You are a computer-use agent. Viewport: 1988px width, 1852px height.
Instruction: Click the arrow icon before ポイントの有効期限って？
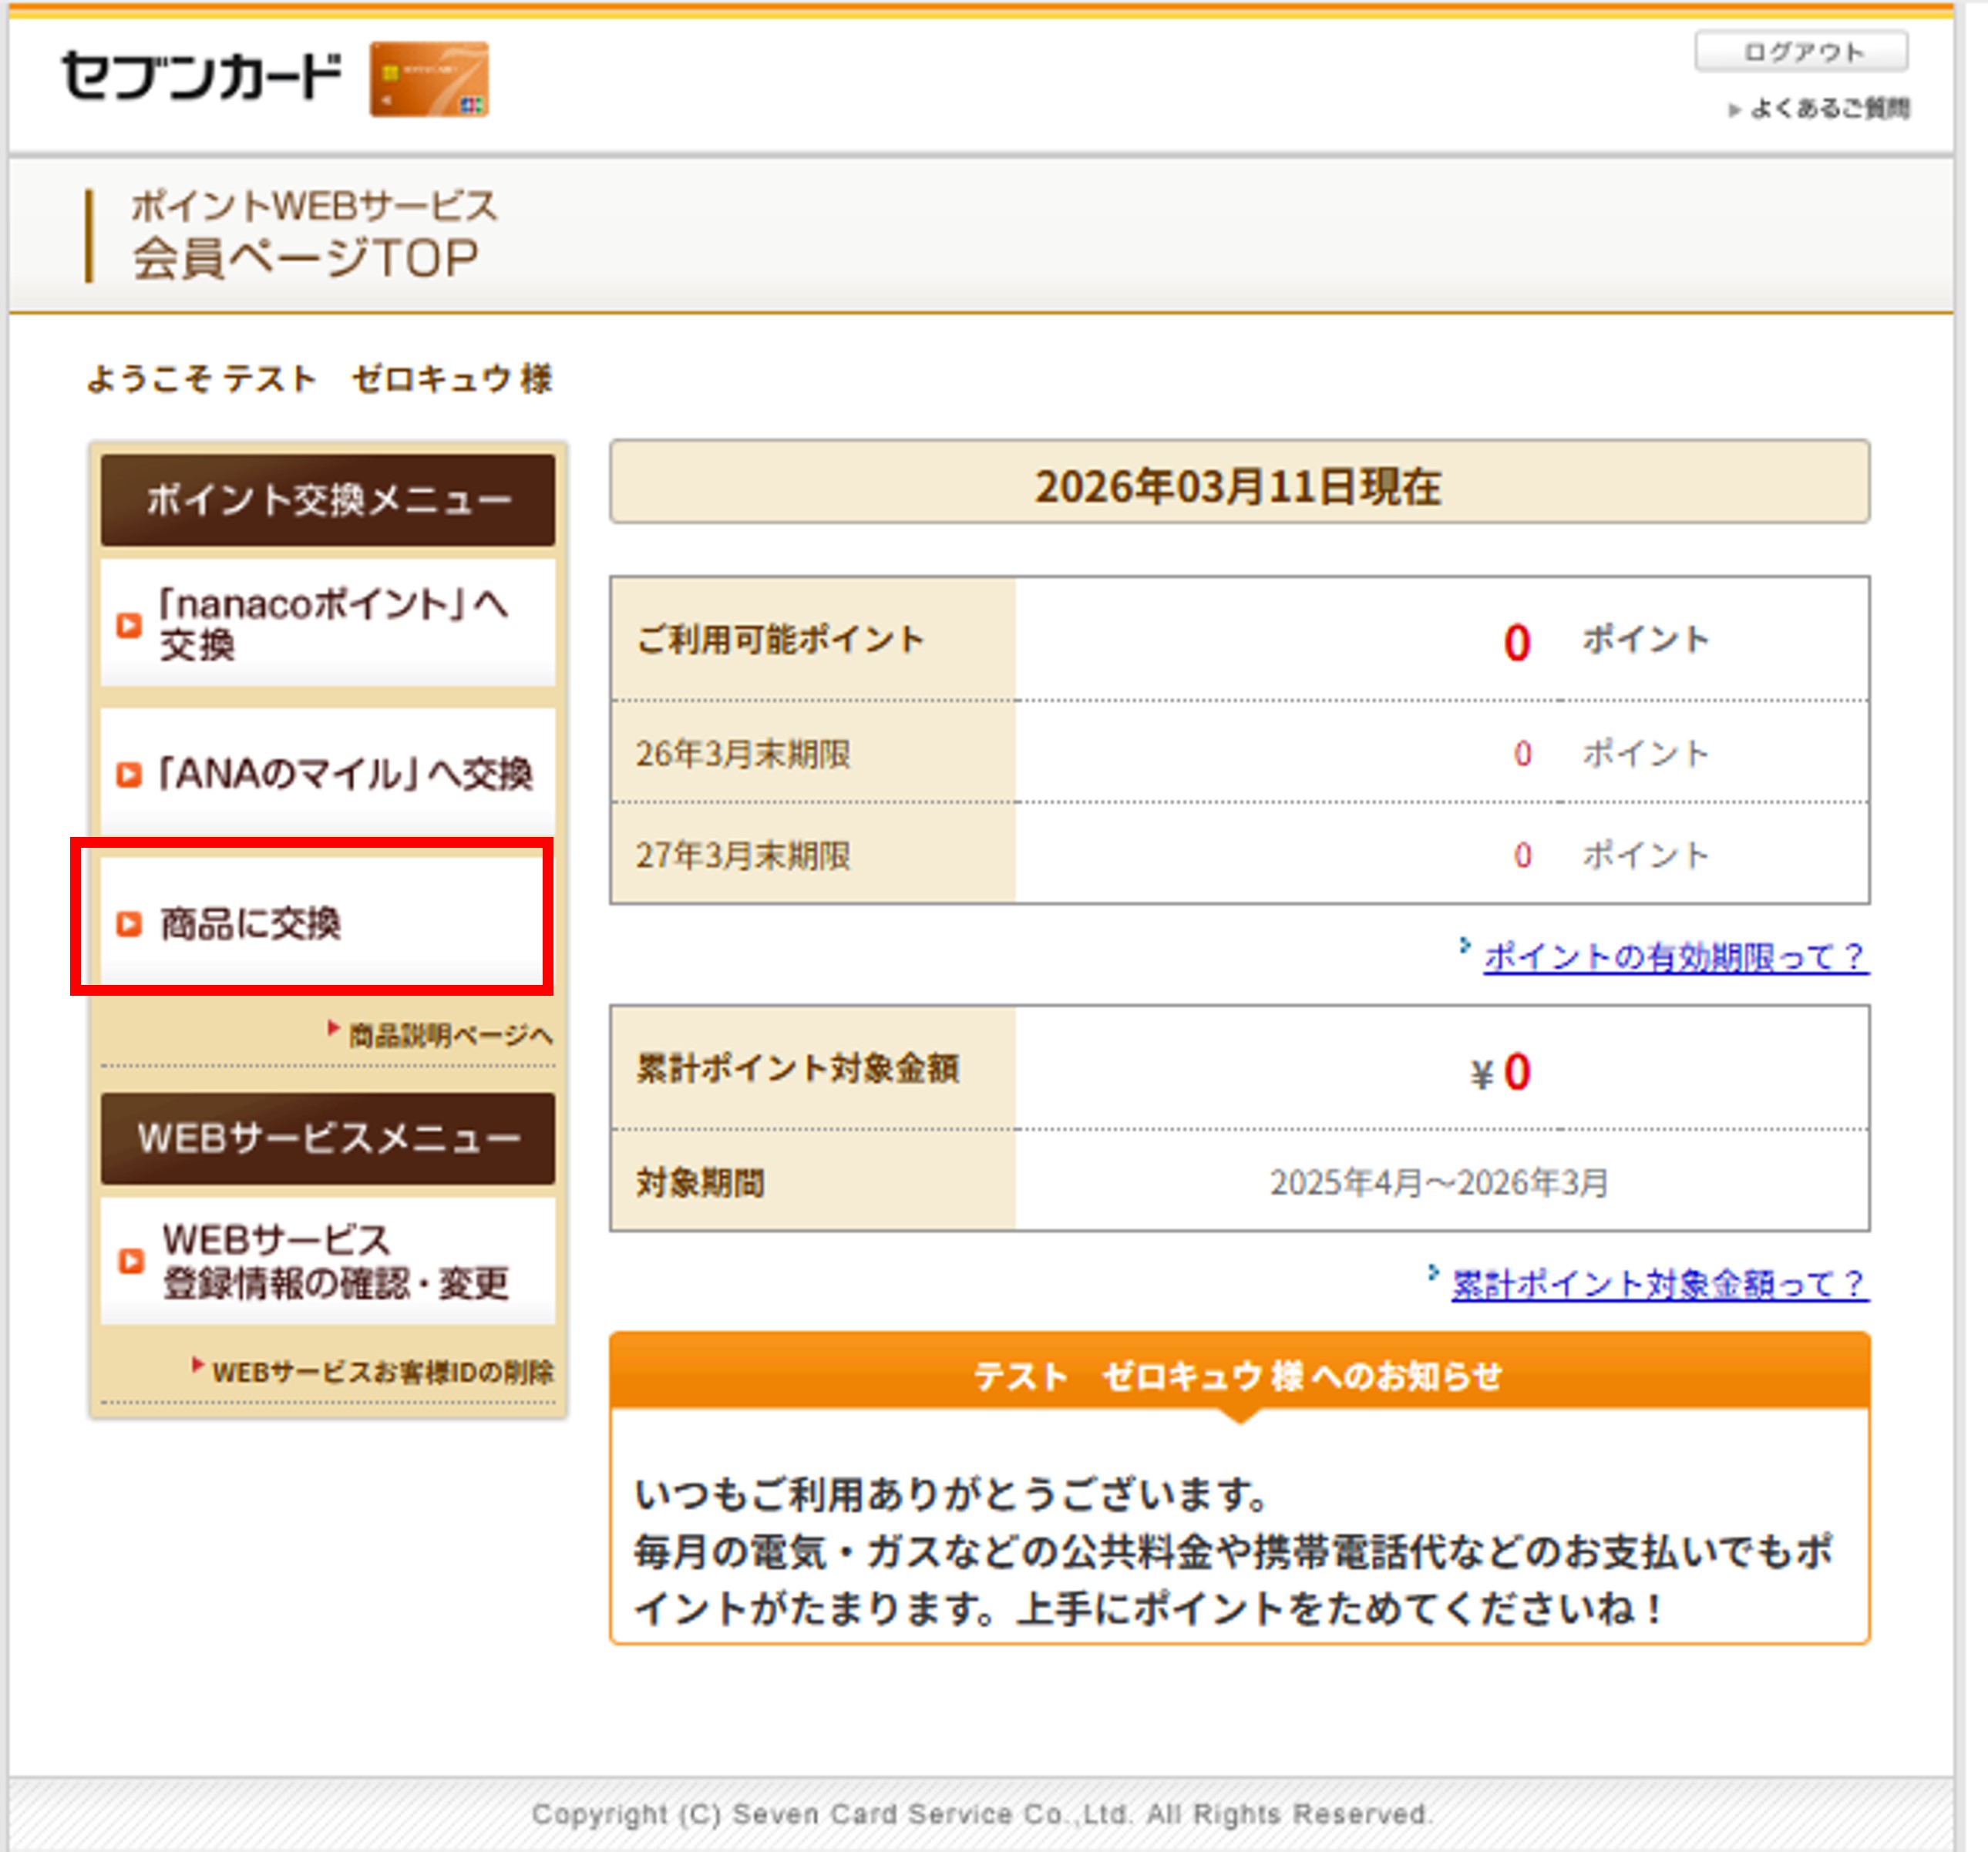(1464, 944)
